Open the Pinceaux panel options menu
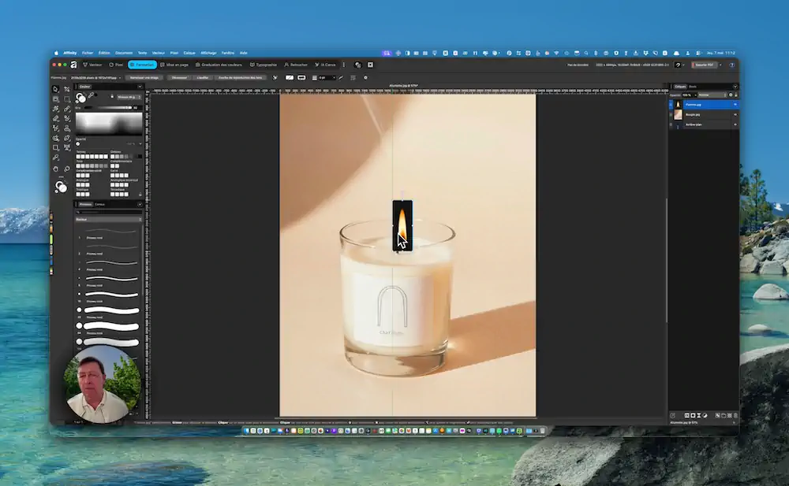Viewport: 789px width, 486px height. [x=140, y=204]
